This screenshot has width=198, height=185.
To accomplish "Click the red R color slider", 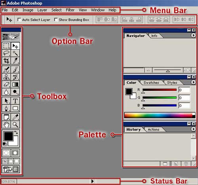I will click(x=160, y=90).
